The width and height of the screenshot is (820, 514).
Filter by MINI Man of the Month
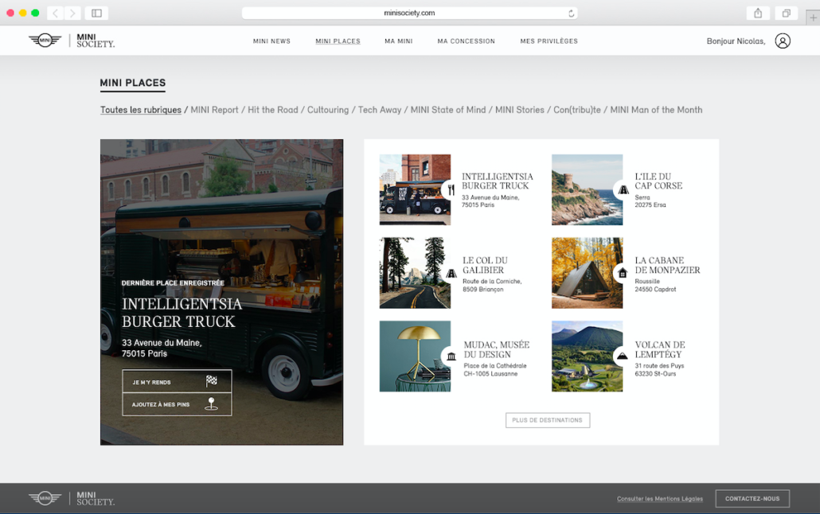[x=656, y=110]
